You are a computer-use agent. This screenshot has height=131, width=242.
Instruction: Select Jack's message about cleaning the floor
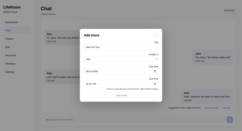pyautogui.click(x=207, y=96)
